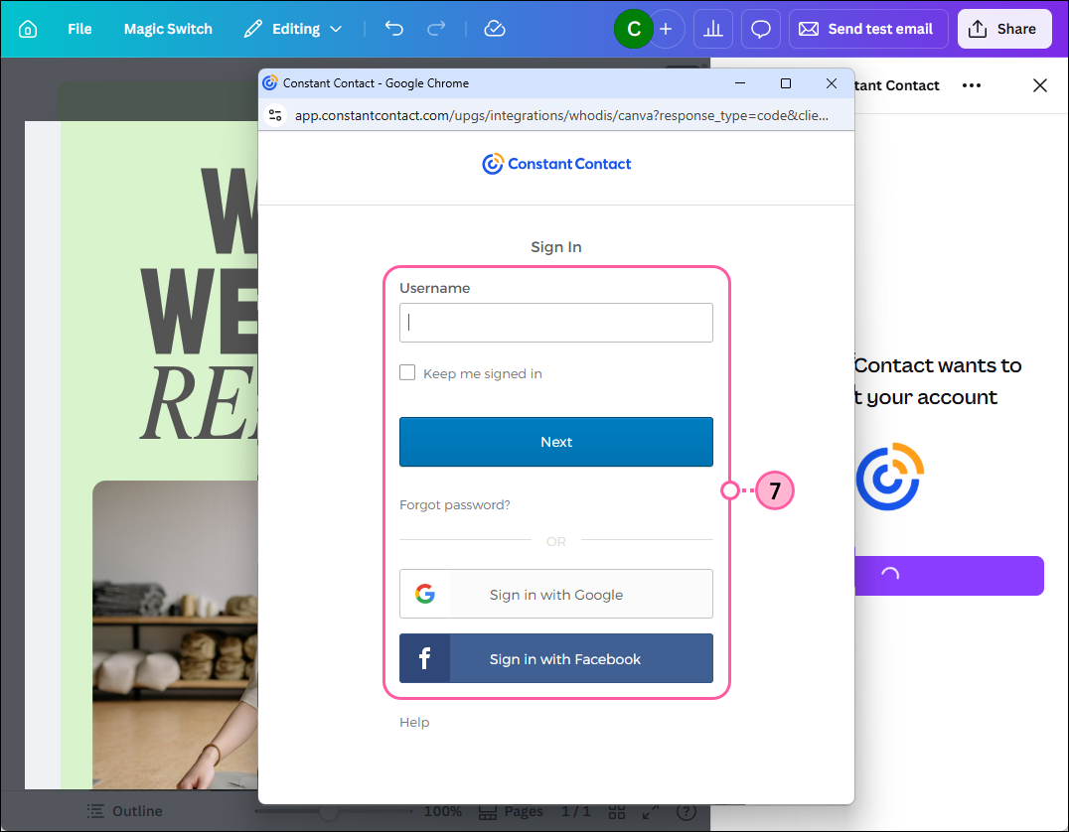Open the Help link

[x=414, y=723]
